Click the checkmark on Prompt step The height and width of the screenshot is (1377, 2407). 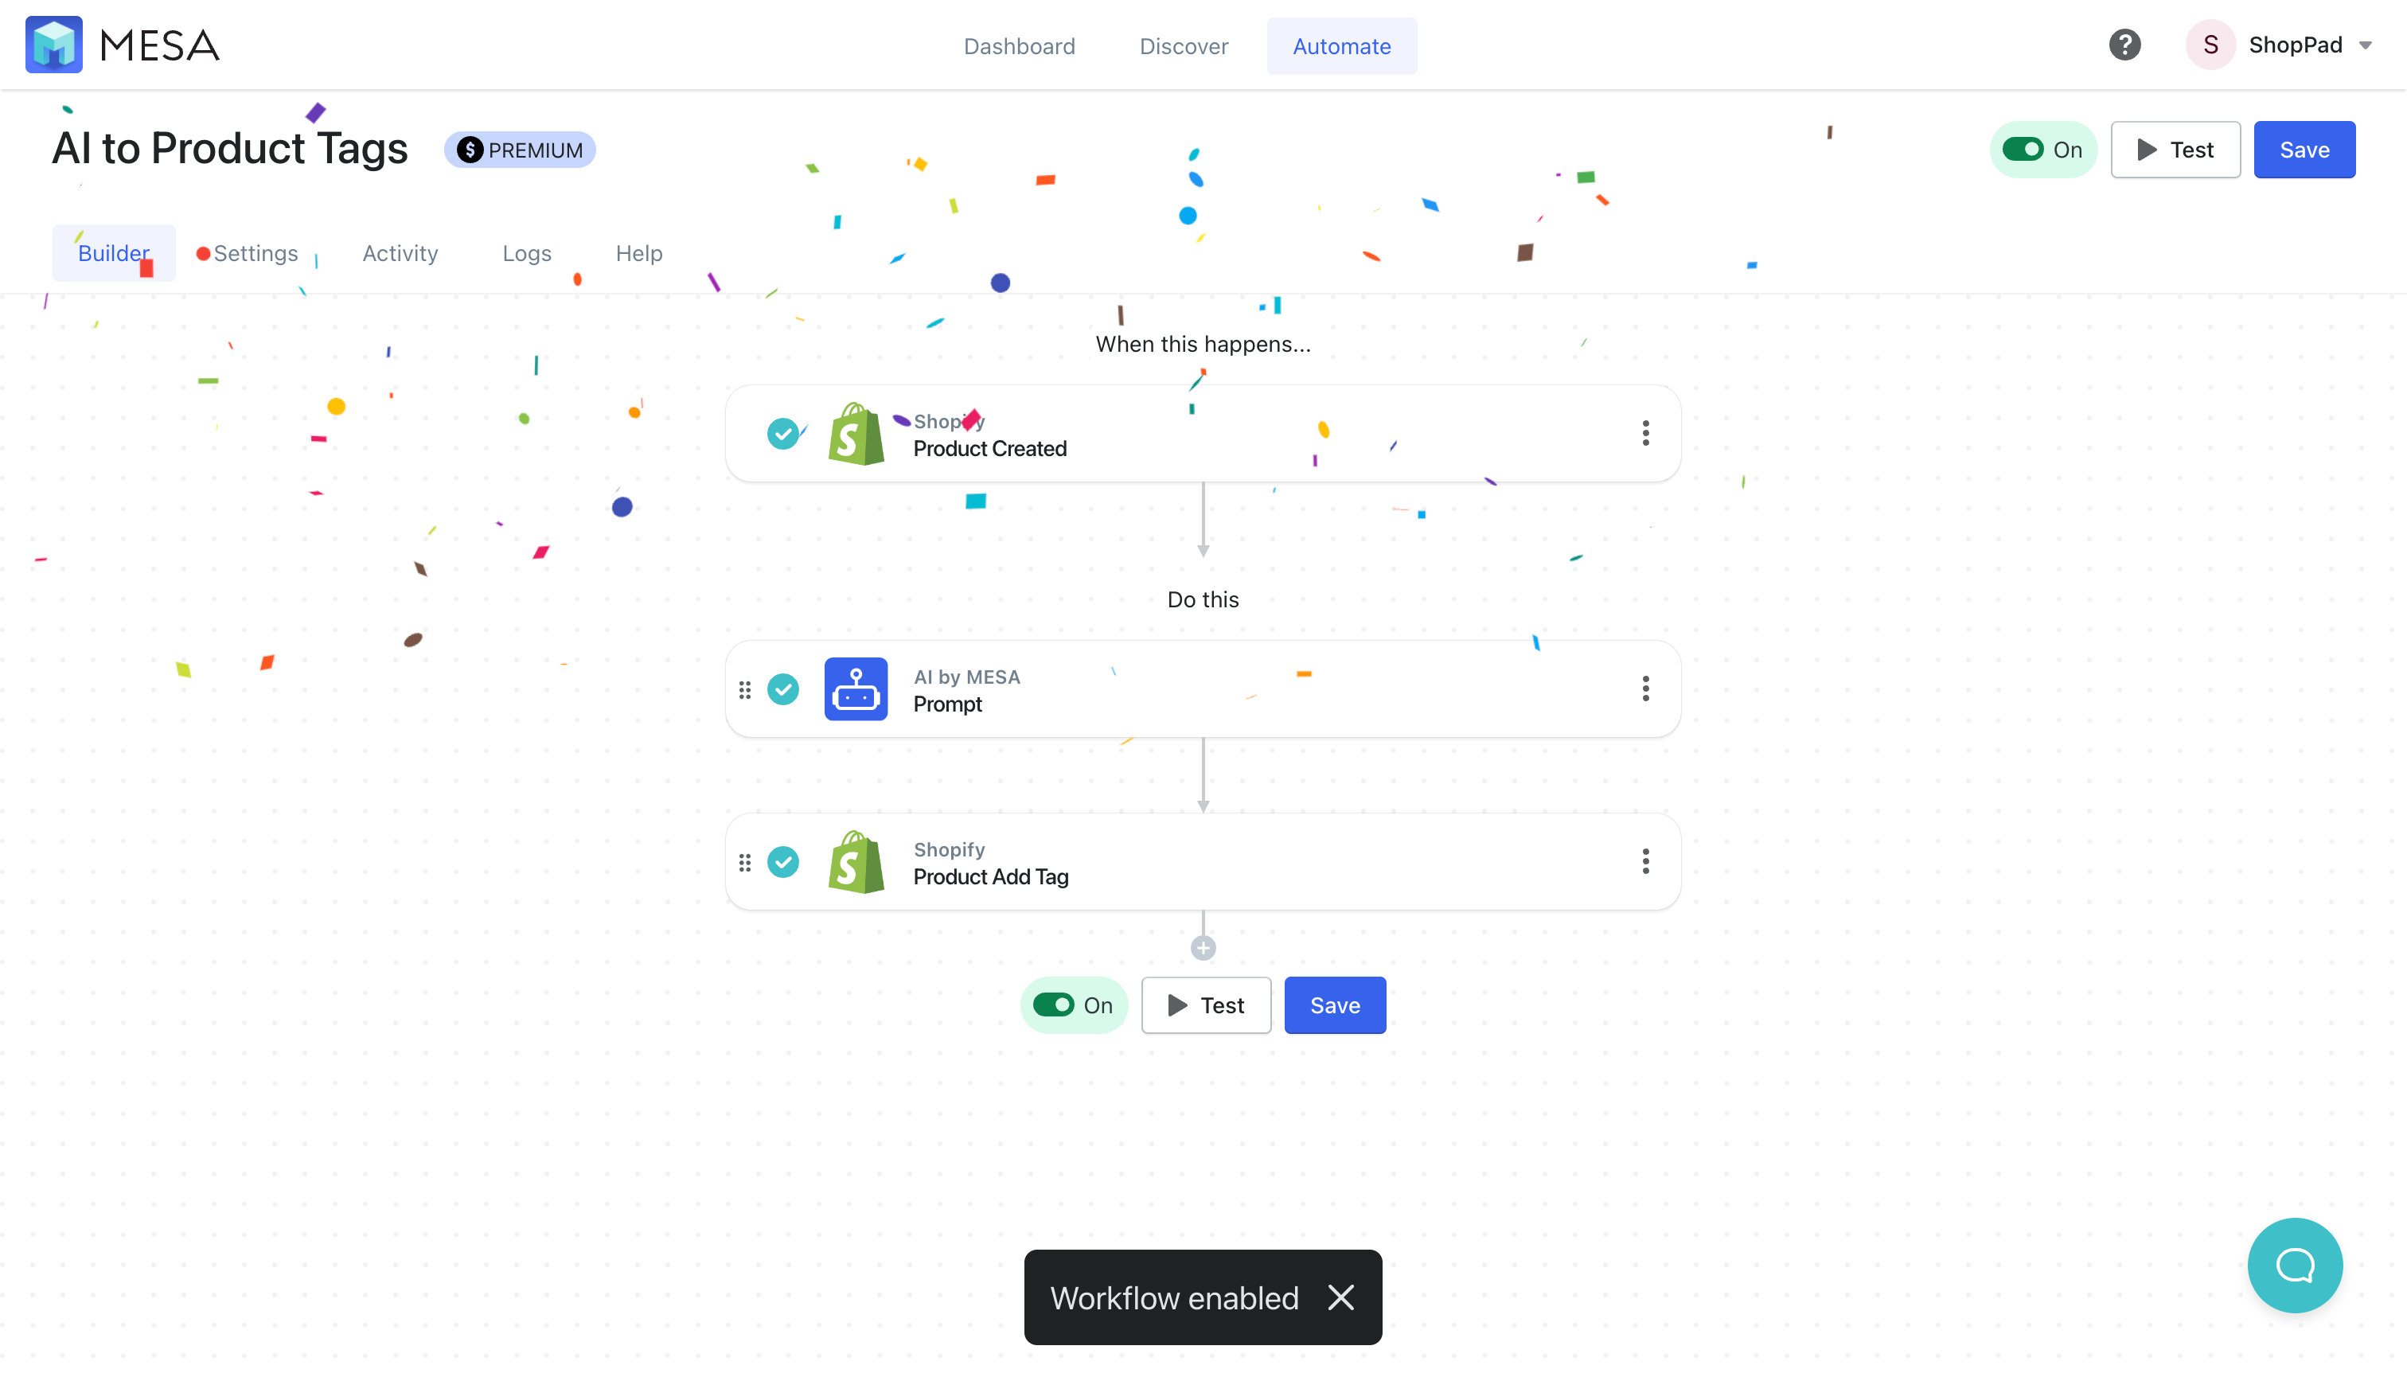click(x=783, y=689)
